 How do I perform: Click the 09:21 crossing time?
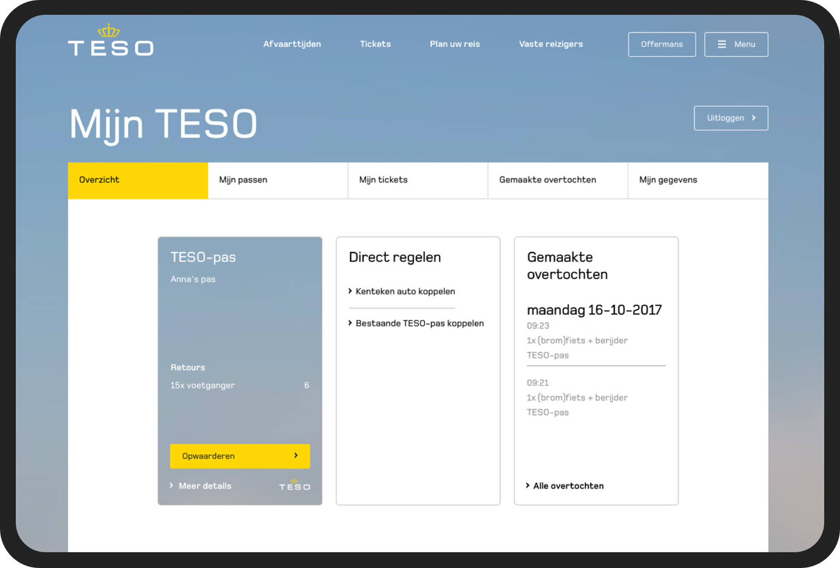[538, 383]
